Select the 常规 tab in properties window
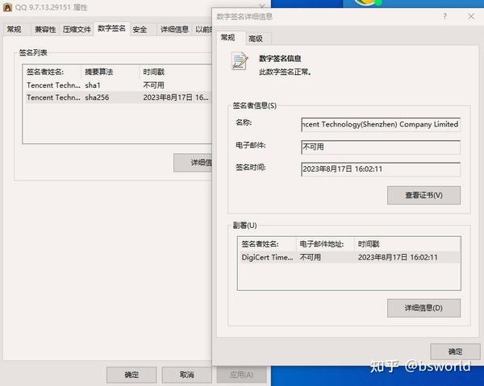Viewport: 484px width, 386px height. coord(15,30)
